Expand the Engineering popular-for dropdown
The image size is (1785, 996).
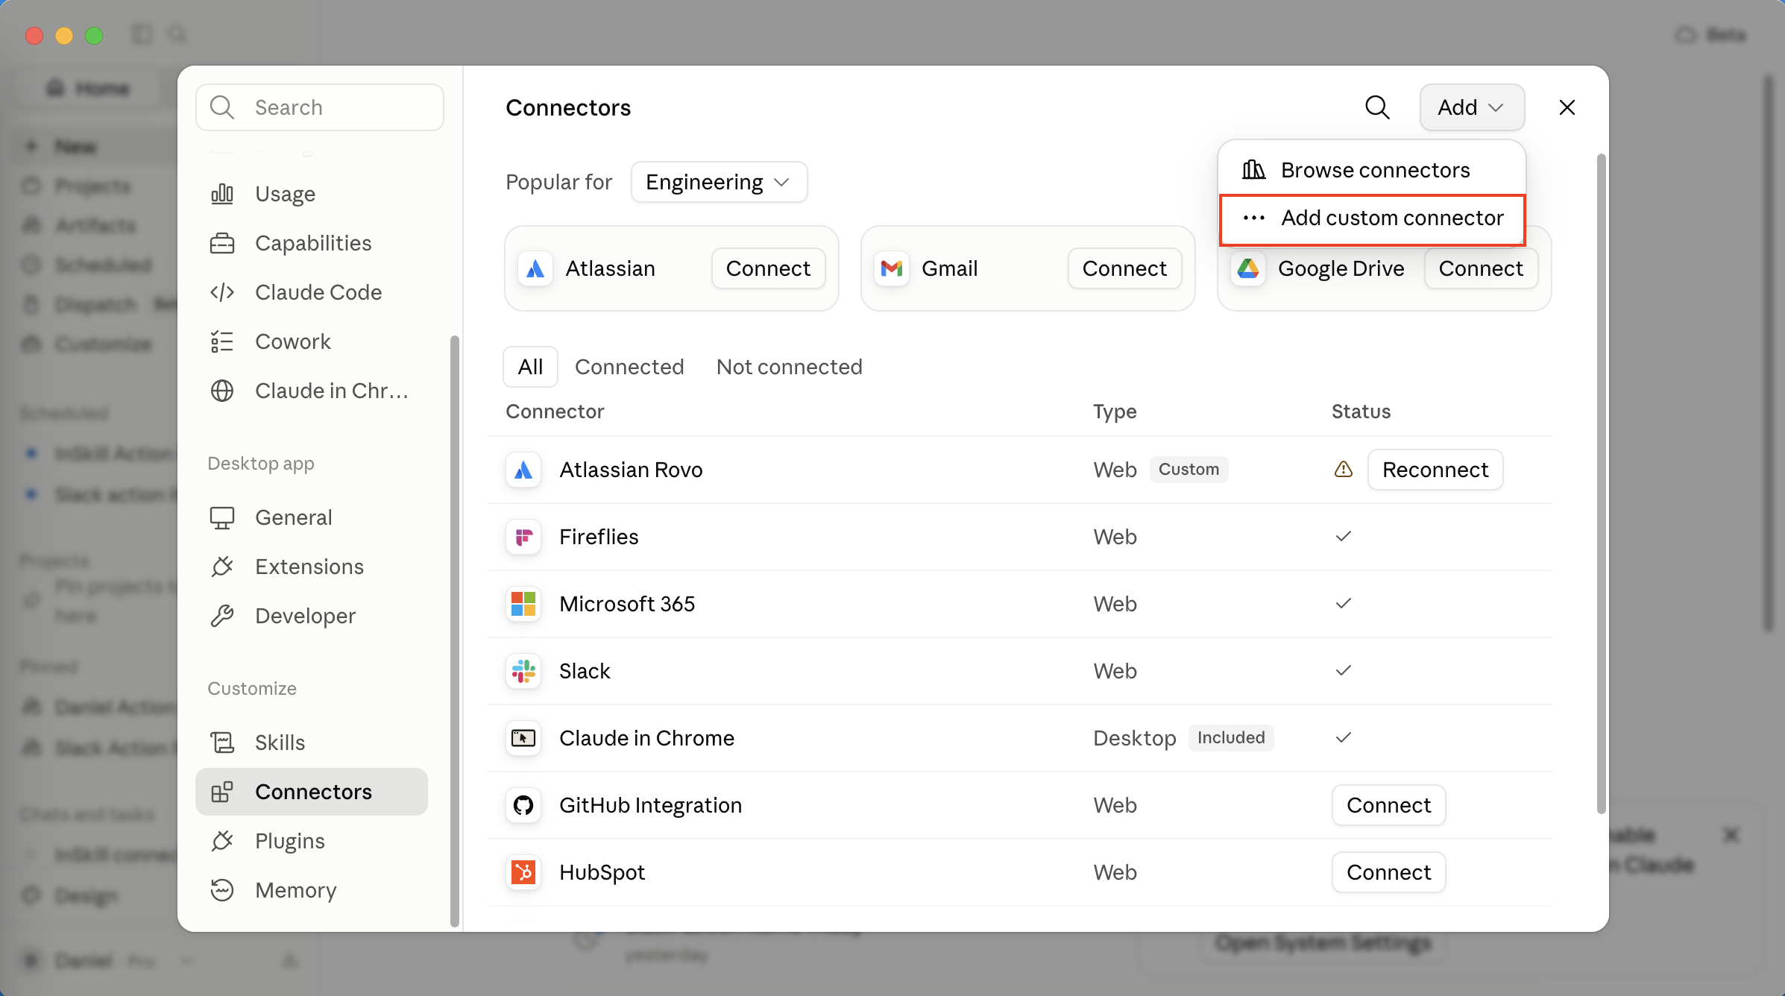[719, 182]
